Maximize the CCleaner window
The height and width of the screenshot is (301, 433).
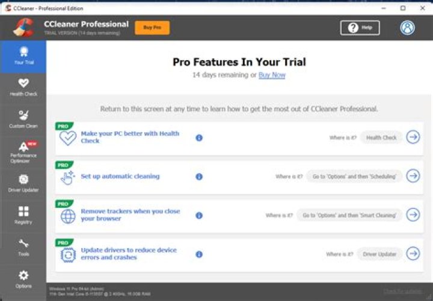403,8
